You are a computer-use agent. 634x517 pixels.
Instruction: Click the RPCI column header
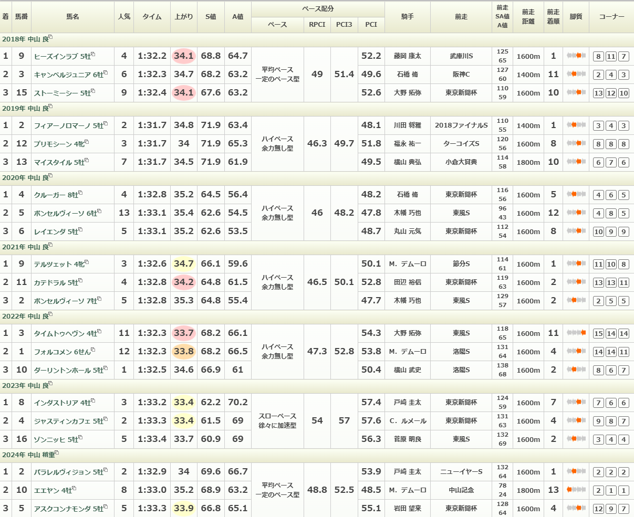tap(317, 25)
